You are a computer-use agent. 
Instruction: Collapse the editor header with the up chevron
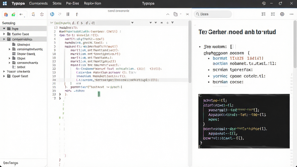coord(168,14)
